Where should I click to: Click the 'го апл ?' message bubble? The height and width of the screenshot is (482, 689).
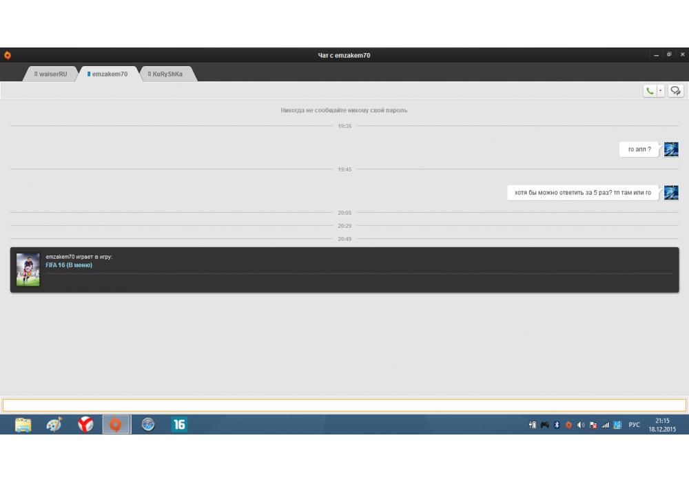639,149
